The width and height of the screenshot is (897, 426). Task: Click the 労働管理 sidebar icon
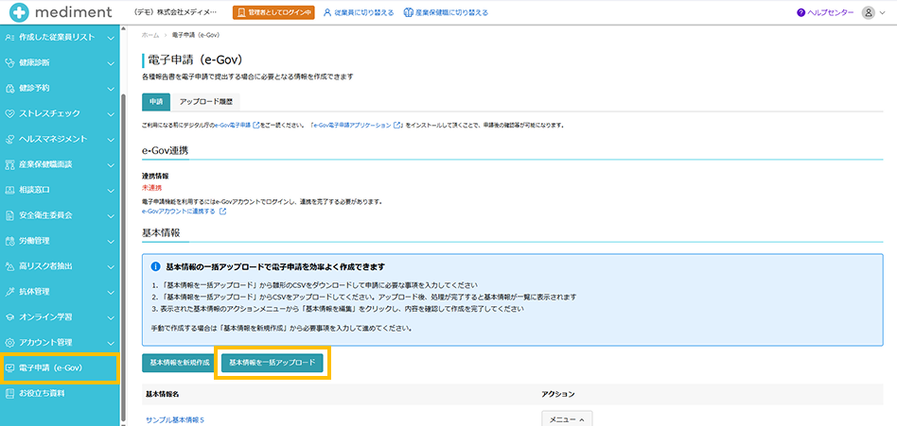9,241
